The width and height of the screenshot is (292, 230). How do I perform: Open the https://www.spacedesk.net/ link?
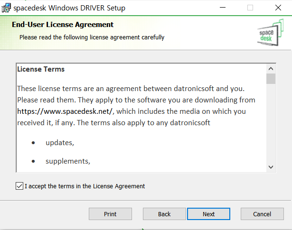[x=65, y=111]
